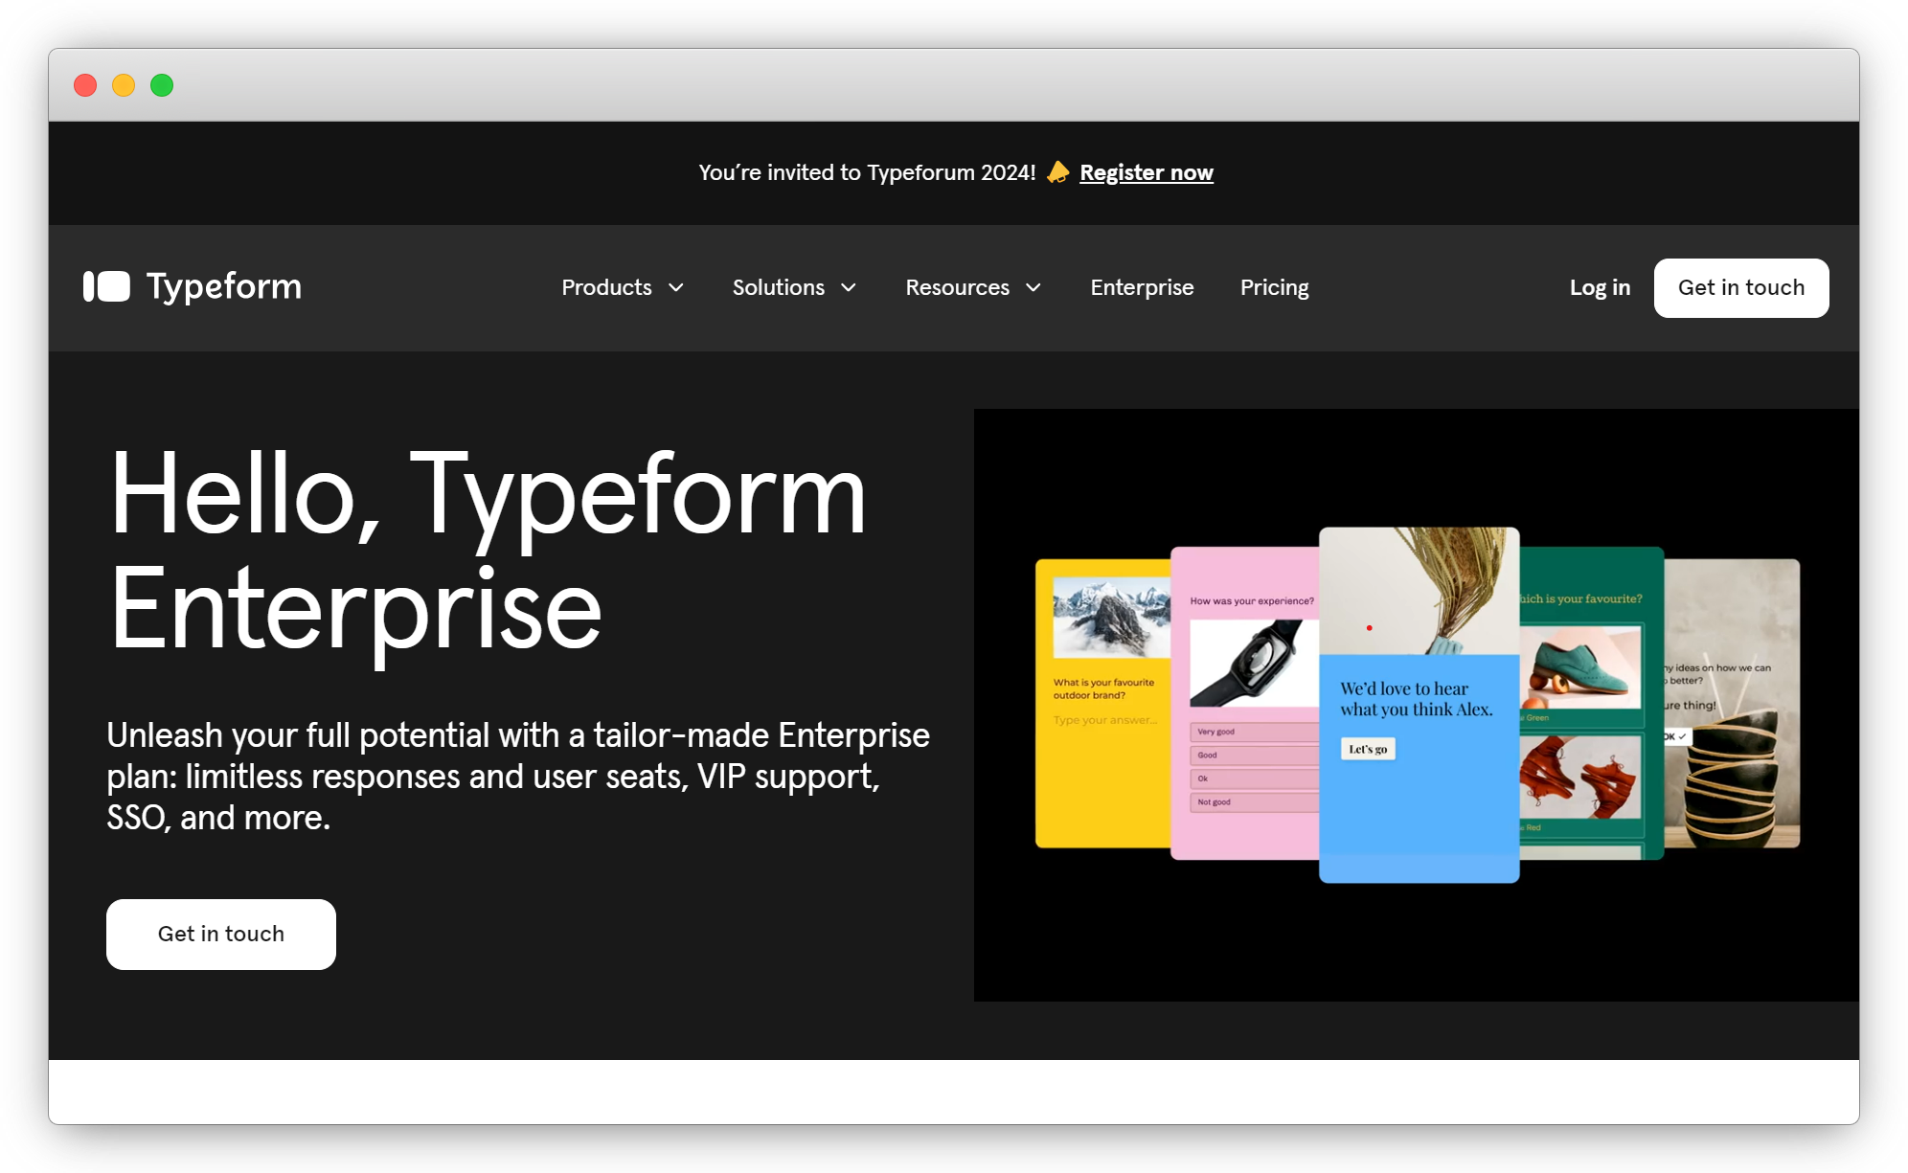Click the yellow minimize window button
This screenshot has height=1173, width=1908.
pyautogui.click(x=124, y=85)
